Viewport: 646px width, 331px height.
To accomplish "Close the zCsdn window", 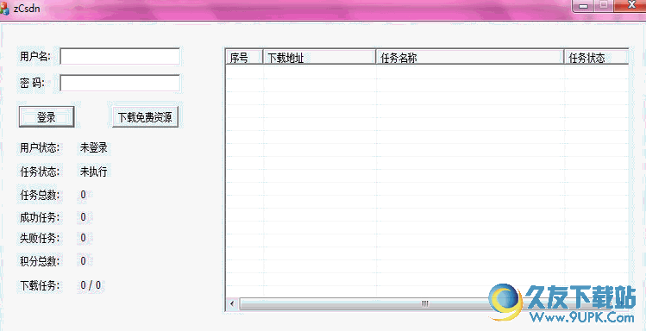I will [x=630, y=5].
